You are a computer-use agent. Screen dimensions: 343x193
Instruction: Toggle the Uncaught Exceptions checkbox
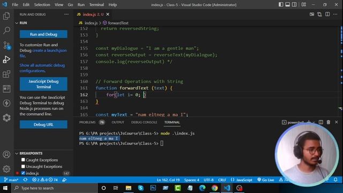pyautogui.click(x=23, y=166)
